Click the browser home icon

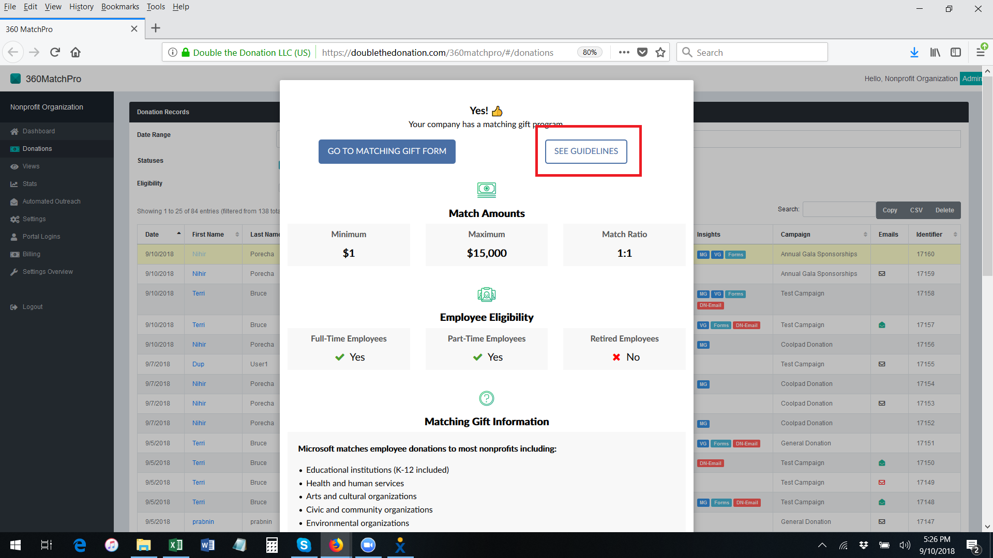click(x=76, y=52)
